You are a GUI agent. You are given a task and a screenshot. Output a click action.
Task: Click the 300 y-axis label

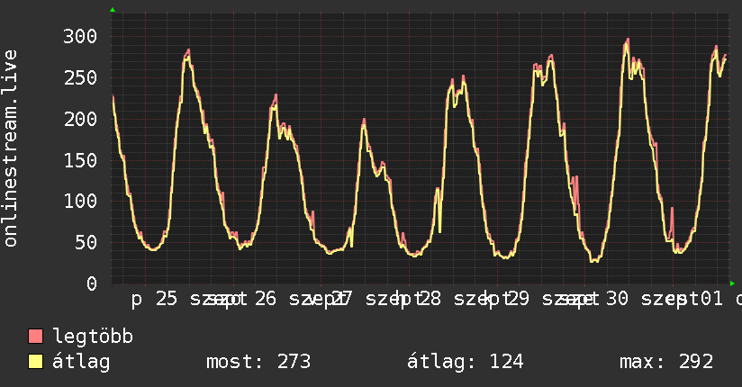pos(80,36)
